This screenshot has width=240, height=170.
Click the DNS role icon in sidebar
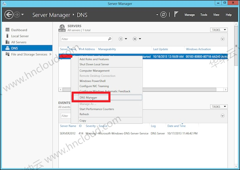pos(7,48)
